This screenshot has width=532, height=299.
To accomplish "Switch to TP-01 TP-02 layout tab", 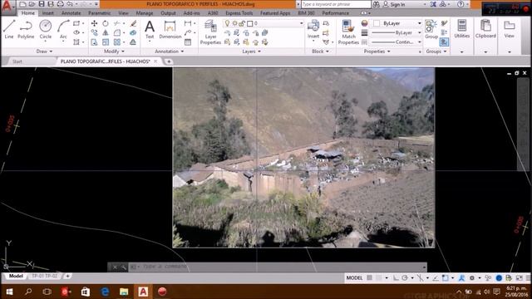I will pos(44,276).
